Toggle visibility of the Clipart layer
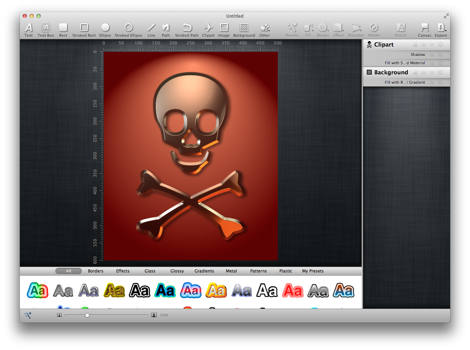470x350 pixels. pos(424,45)
